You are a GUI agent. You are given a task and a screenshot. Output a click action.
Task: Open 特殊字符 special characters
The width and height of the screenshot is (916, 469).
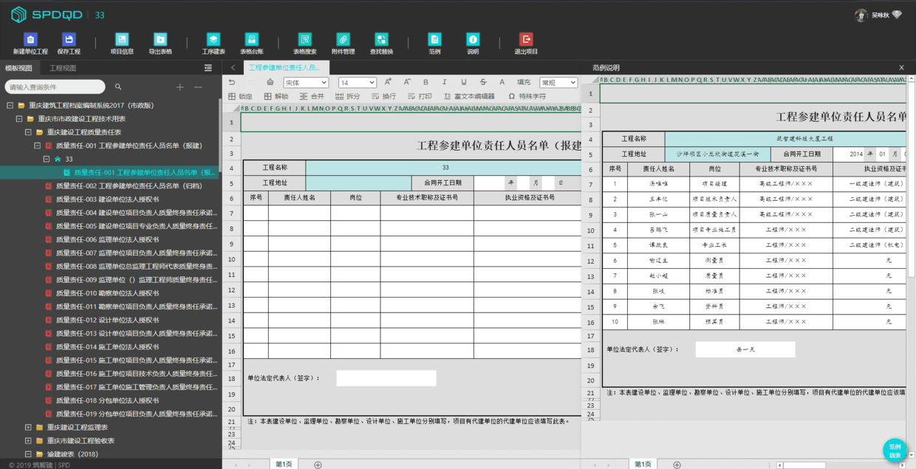point(527,96)
